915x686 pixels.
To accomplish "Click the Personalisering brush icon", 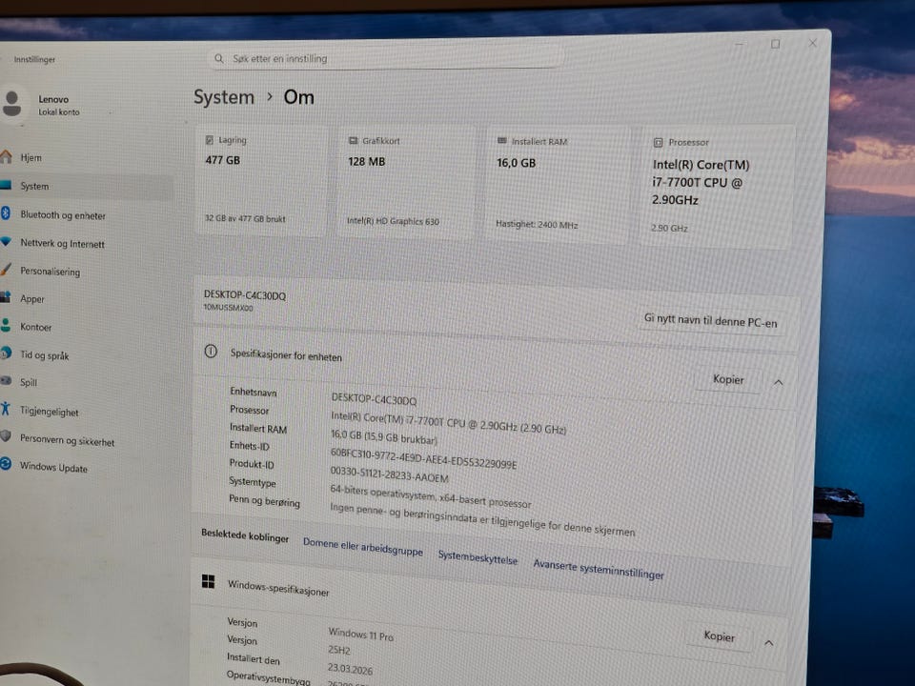I will (x=6, y=269).
